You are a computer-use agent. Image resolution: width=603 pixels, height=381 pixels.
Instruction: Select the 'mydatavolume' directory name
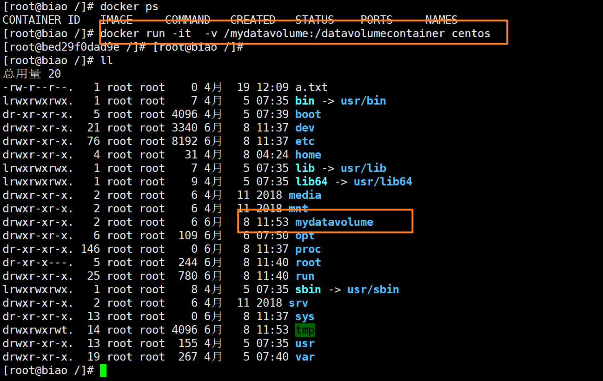click(x=334, y=222)
